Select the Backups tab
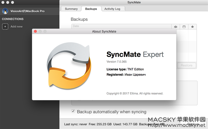The width and height of the screenshot is (208, 129). [x=91, y=9]
